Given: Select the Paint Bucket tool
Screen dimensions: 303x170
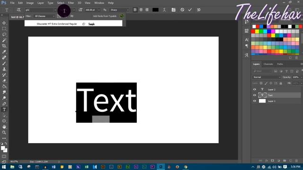Looking at the screenshot, I should point(4,86).
